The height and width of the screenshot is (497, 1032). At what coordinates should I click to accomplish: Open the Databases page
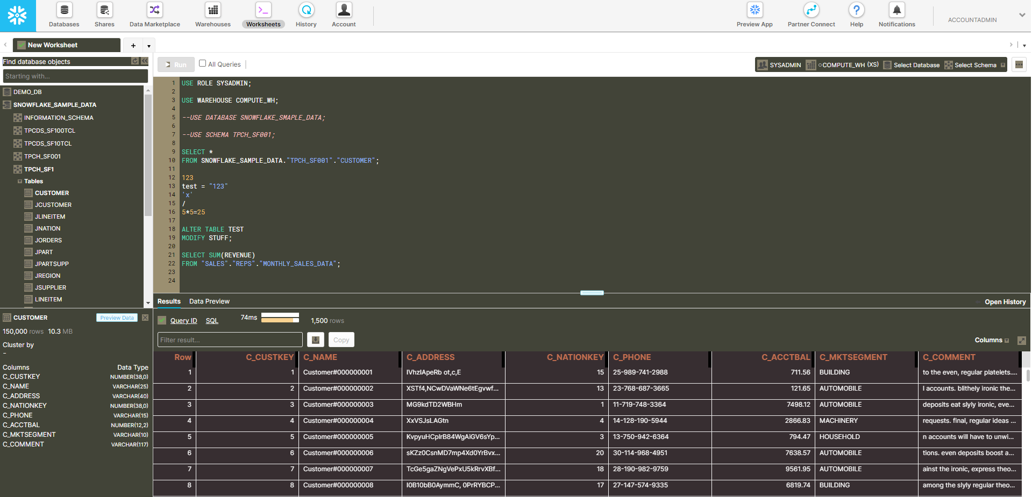[x=64, y=15]
